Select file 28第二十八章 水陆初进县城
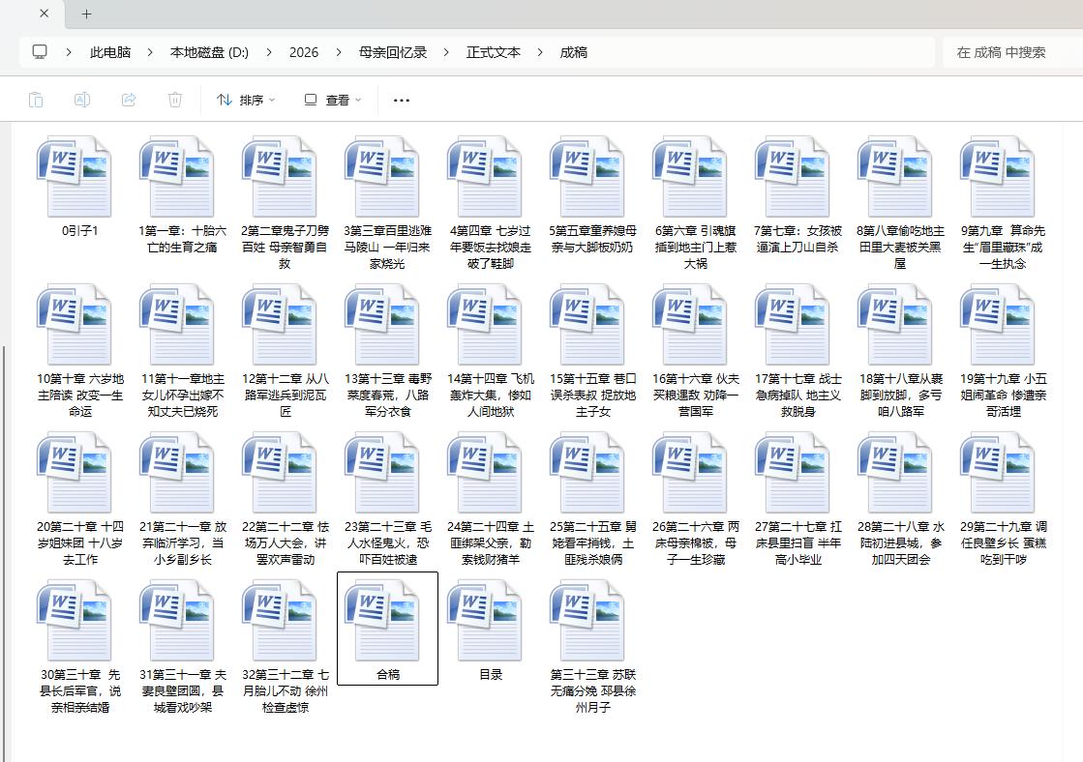The height and width of the screenshot is (762, 1083). coord(901,498)
